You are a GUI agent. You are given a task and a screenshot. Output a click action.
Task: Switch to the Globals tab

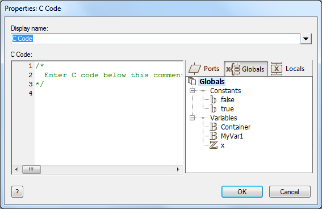click(x=245, y=69)
